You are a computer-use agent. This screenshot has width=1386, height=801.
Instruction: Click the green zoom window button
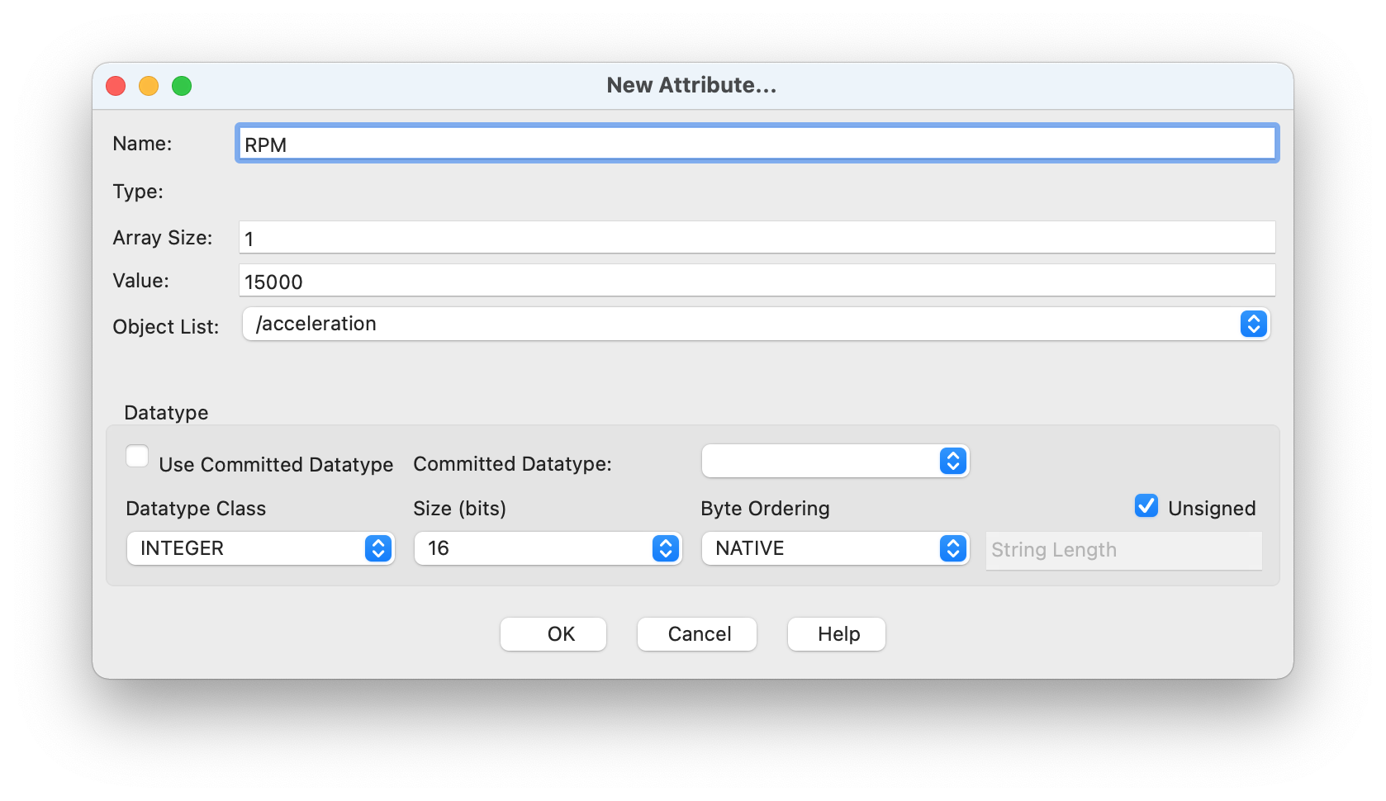(182, 85)
